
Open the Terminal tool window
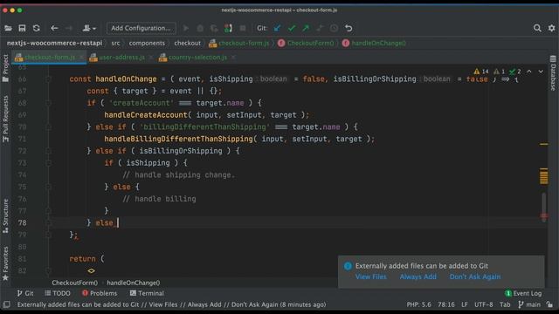(x=147, y=293)
